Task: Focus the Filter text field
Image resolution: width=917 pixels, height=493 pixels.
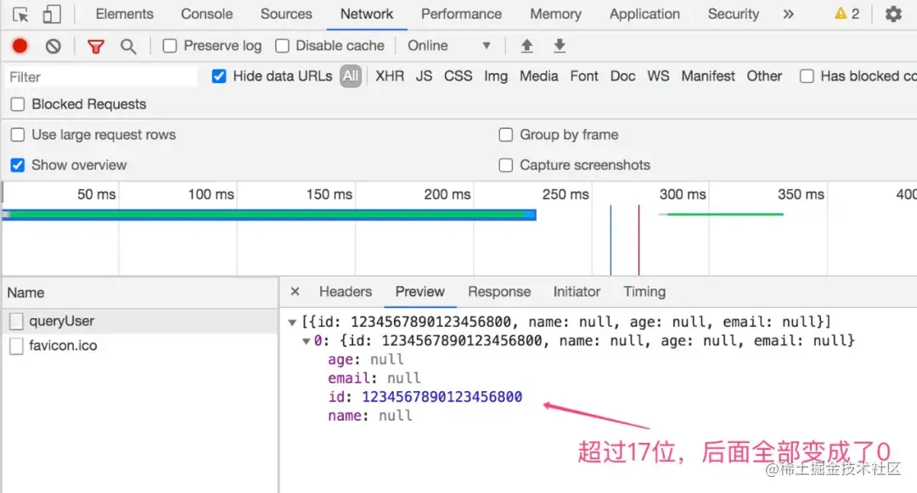Action: pyautogui.click(x=101, y=76)
